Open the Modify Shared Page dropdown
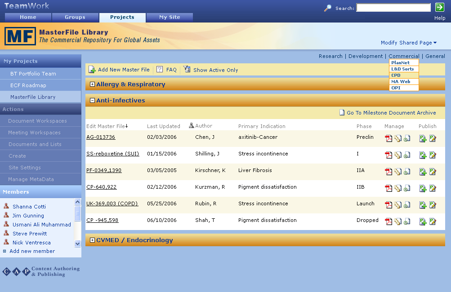 409,43
